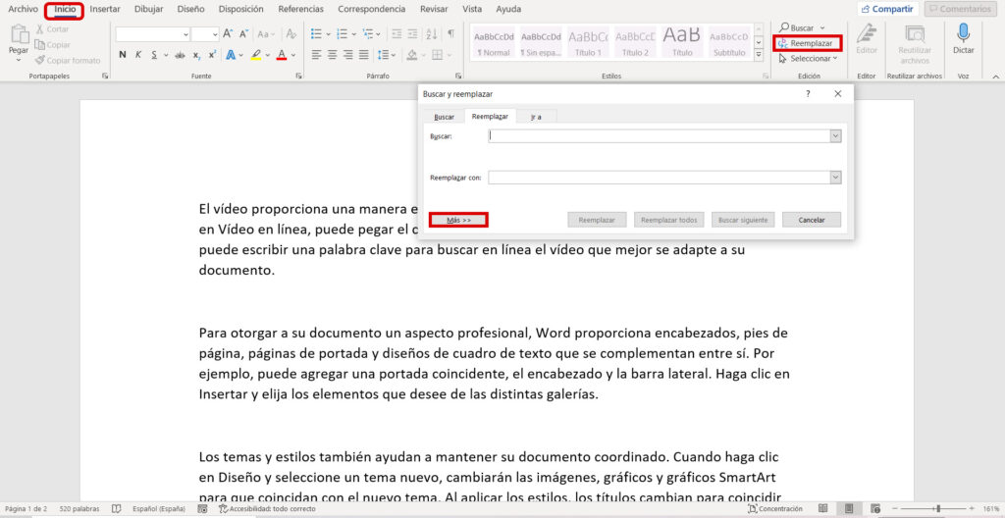Image resolution: width=1005 pixels, height=518 pixels.
Task: Apply the Subtítulo style
Action: pos(729,43)
